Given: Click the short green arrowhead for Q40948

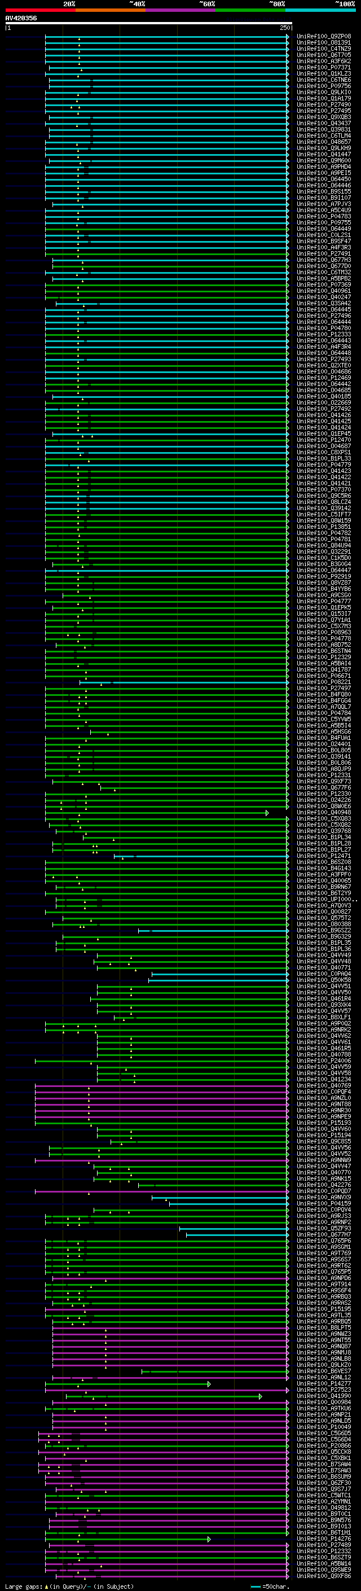Looking at the screenshot, I should click(x=267, y=813).
